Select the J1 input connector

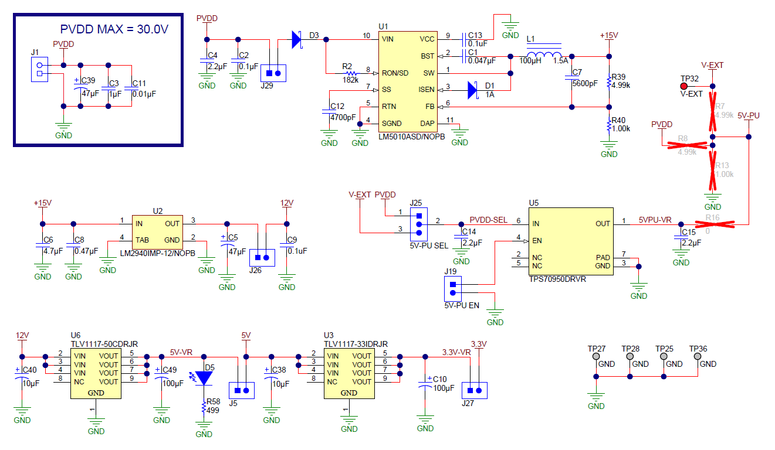pyautogui.click(x=39, y=70)
